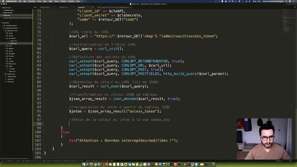The image size is (297, 167).
Task: Open Adobe Premiere from the Dock
Action: pyautogui.click(x=189, y=164)
